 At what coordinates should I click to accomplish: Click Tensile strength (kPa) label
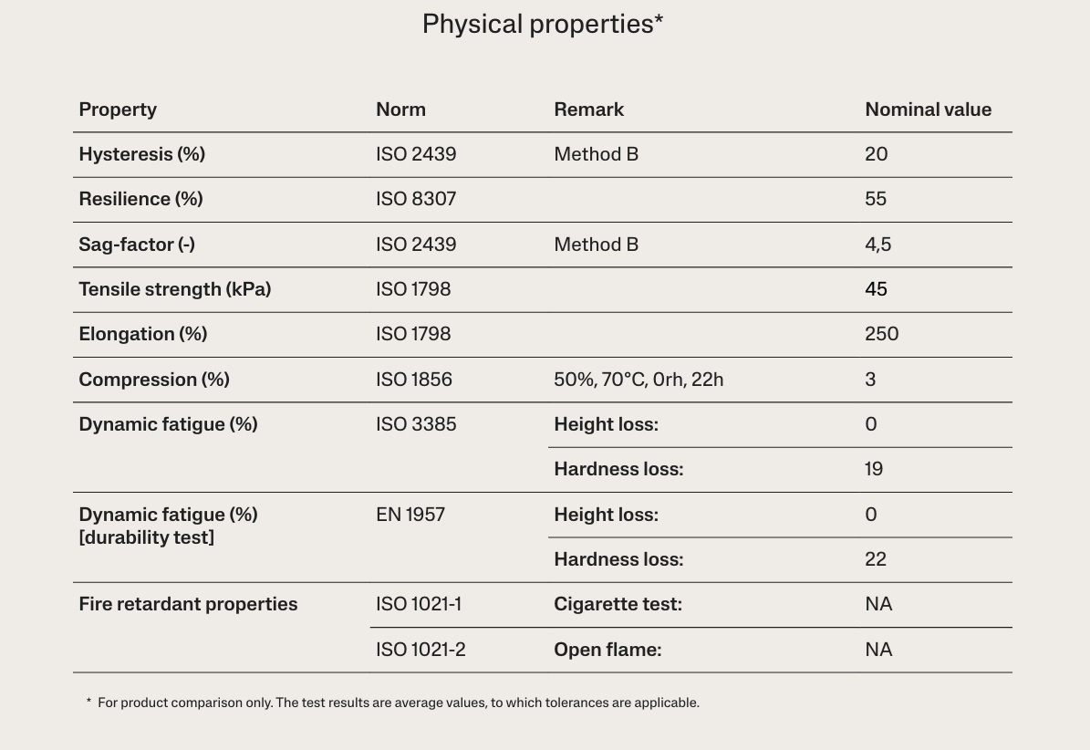point(174,289)
